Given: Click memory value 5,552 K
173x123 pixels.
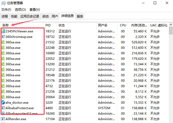Looking at the screenshot, I should (x=141, y=97).
